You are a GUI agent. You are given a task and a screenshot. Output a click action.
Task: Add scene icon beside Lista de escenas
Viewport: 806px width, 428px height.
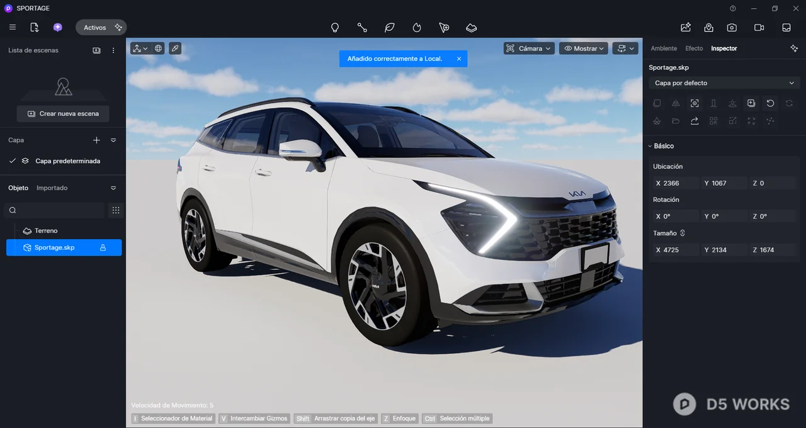[96, 50]
